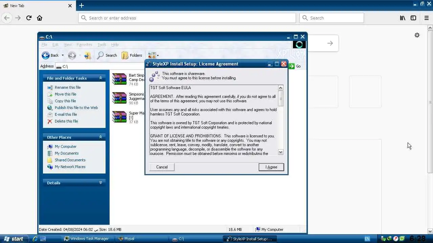The image size is (433, 243).
Task: Open new tab settings gear
Action: tap(417, 35)
